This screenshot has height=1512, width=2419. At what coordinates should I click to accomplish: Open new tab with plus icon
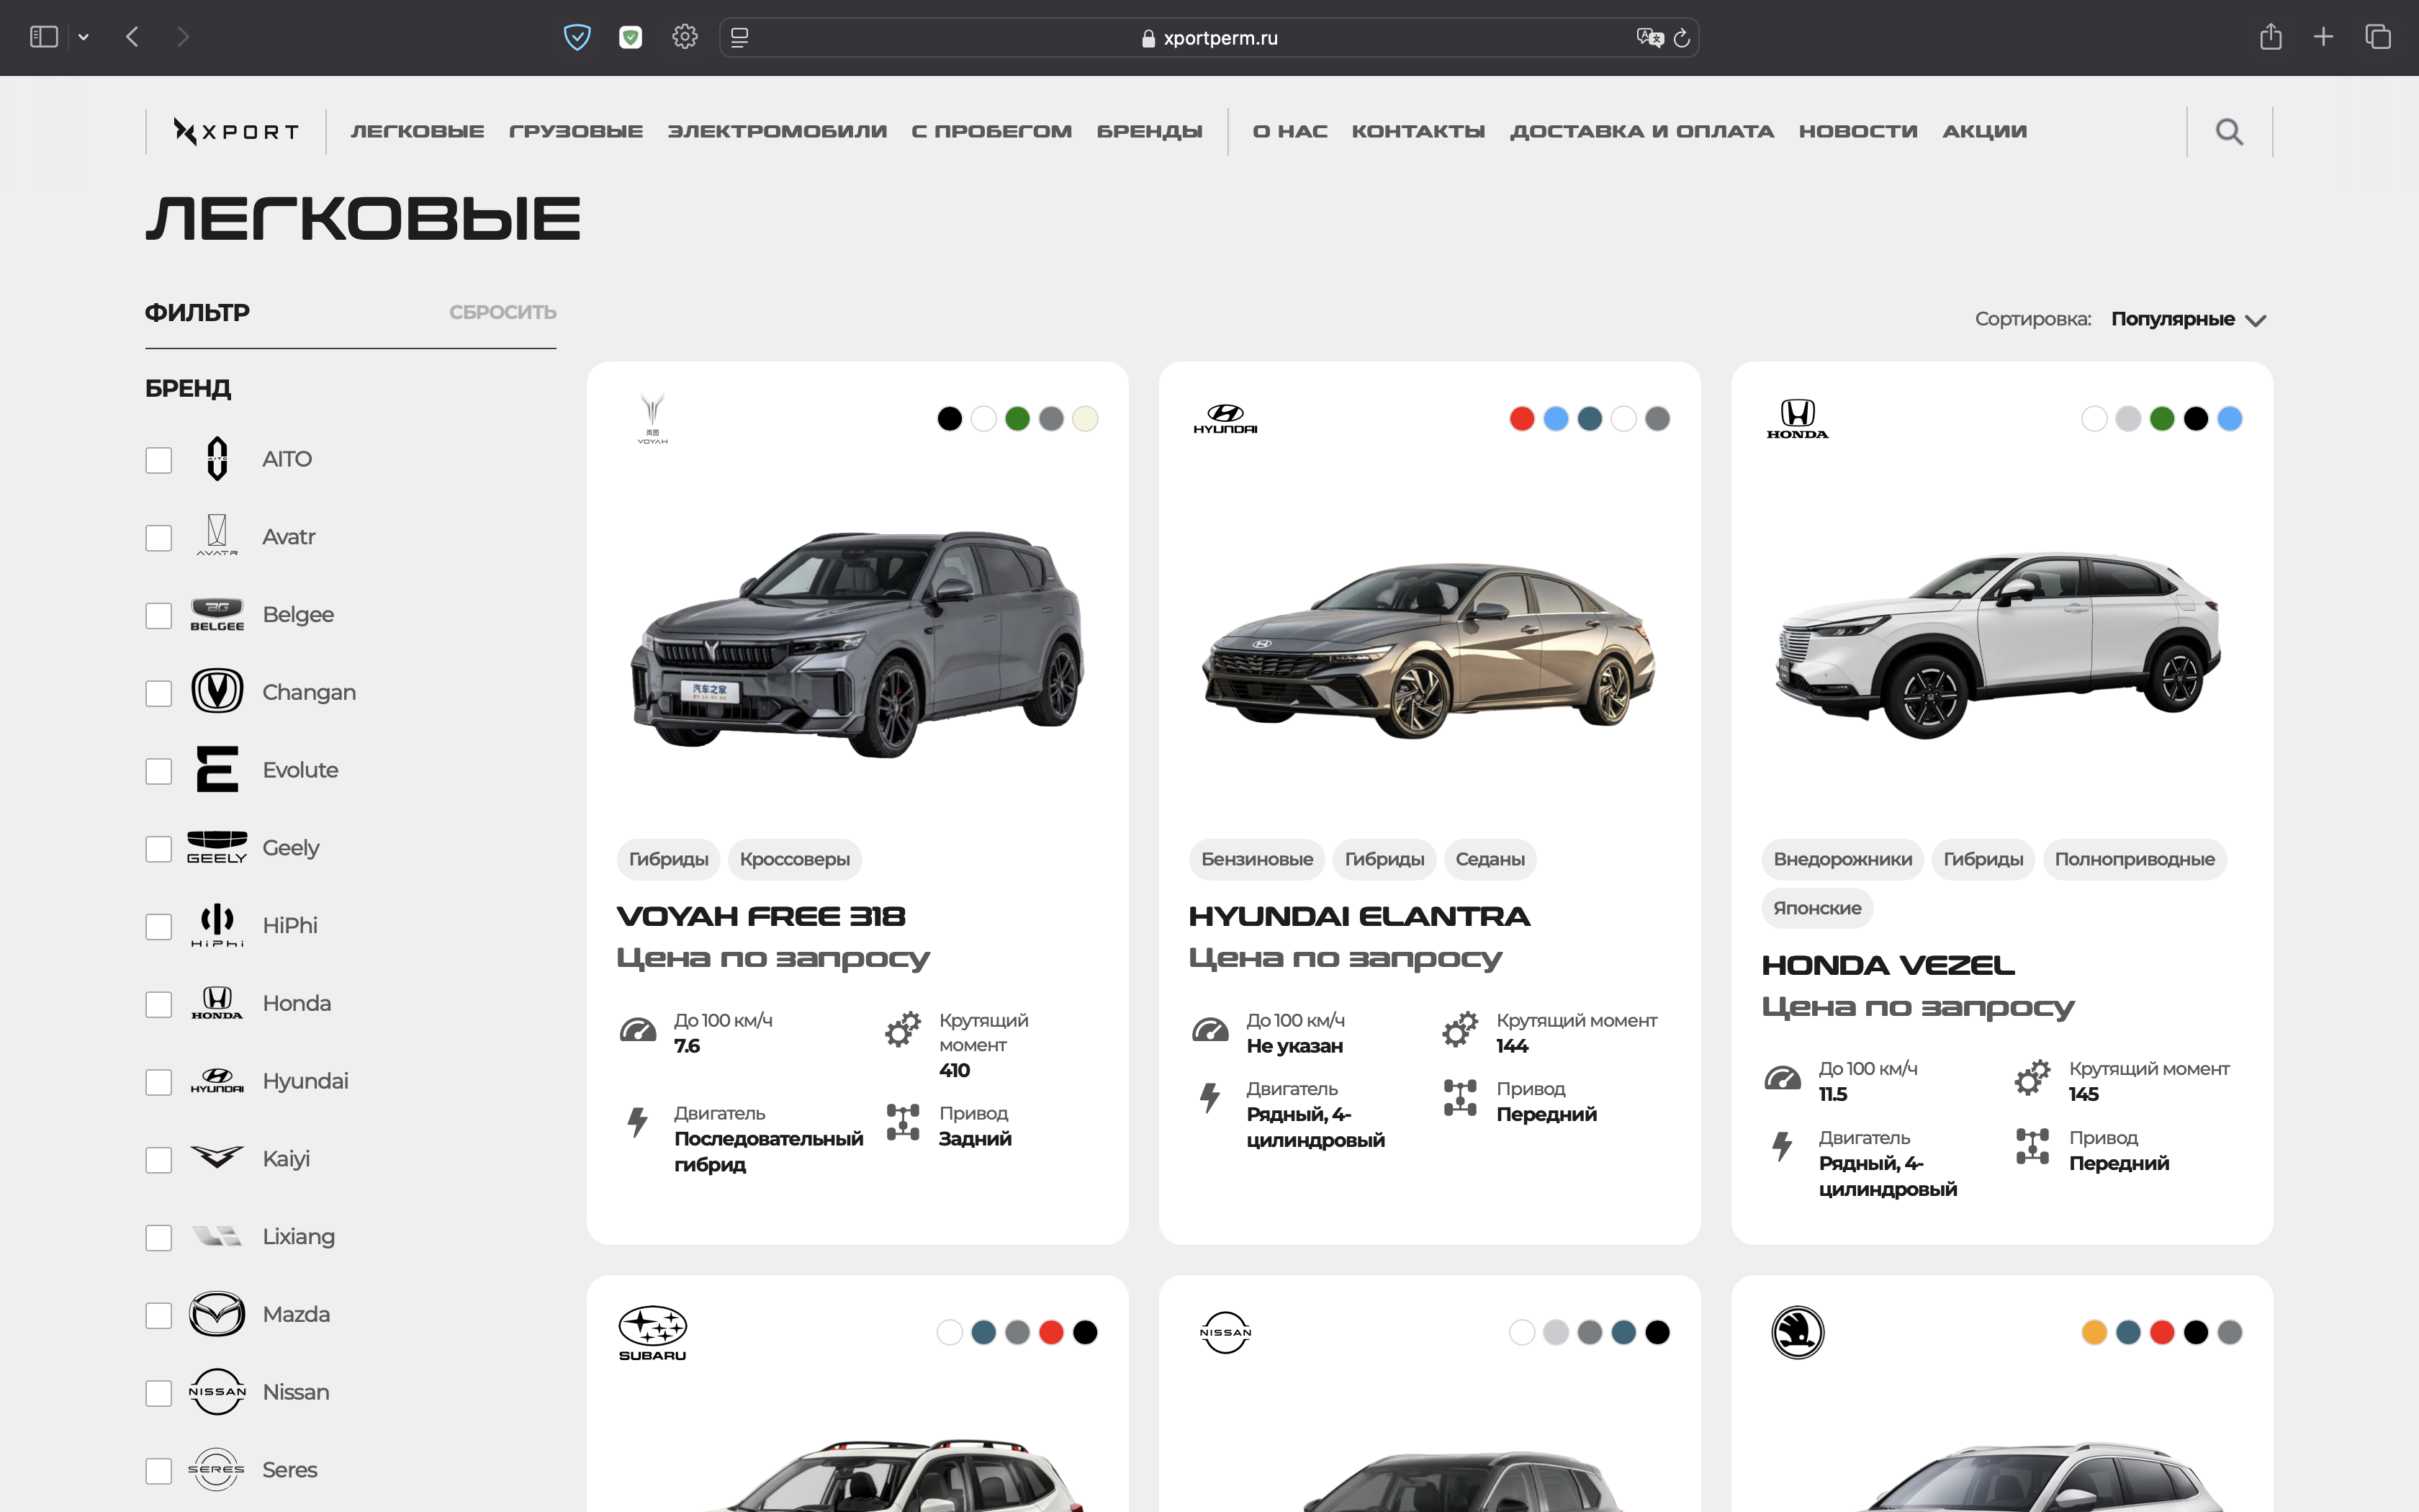(x=2323, y=37)
